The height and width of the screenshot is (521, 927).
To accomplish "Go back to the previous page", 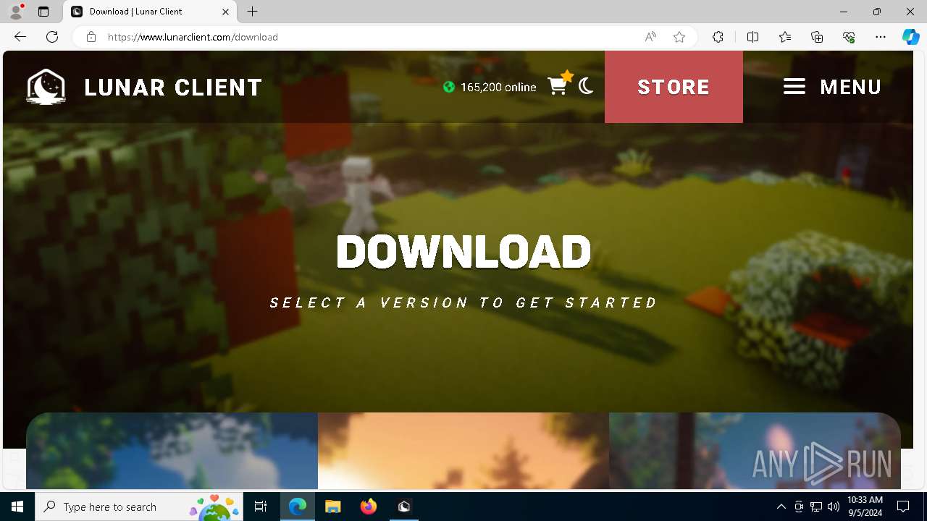I will (x=20, y=37).
